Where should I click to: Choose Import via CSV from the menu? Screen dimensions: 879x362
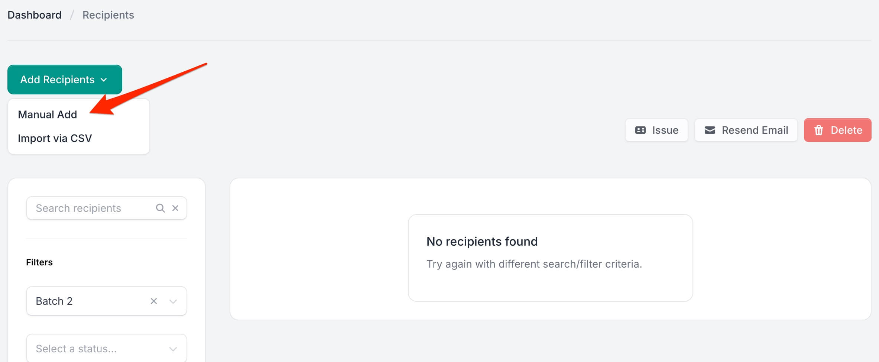(55, 138)
